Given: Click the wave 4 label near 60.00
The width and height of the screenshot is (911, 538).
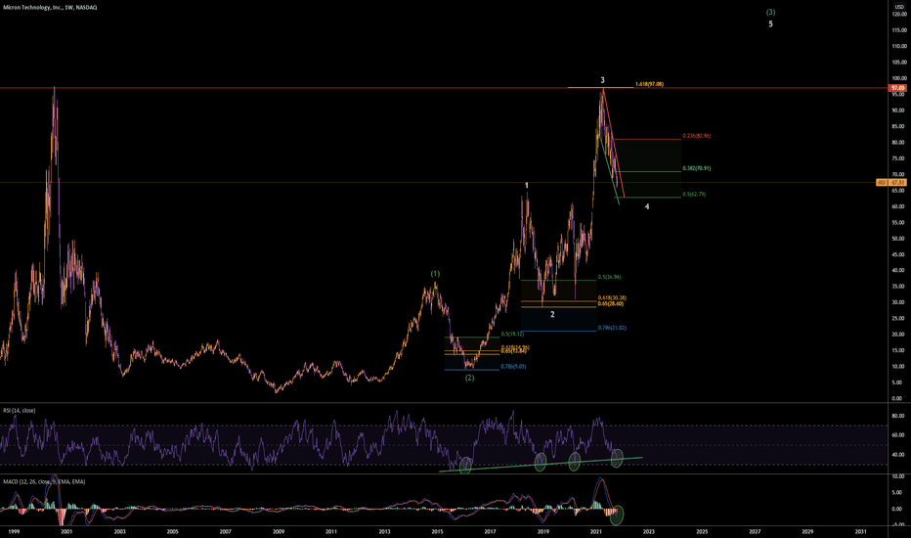Looking at the screenshot, I should pos(647,206).
